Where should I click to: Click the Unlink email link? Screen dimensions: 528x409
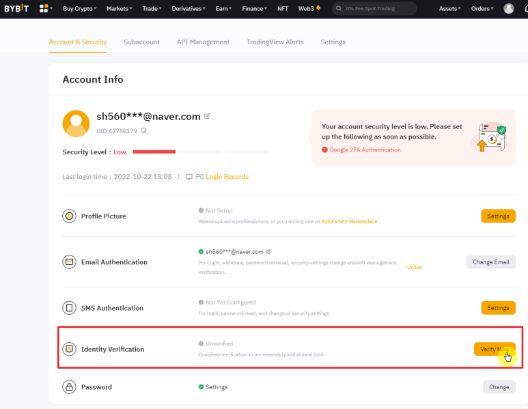click(414, 267)
